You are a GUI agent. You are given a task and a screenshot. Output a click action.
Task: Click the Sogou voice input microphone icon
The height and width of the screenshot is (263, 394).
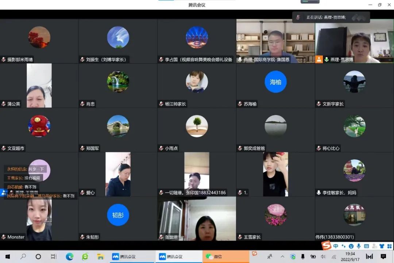[x=359, y=246]
